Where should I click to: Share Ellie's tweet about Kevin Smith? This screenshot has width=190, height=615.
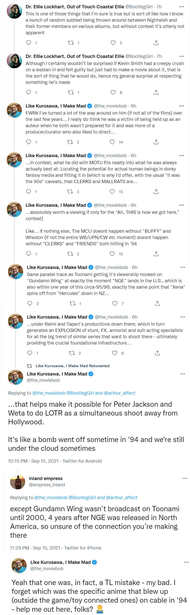[x=156, y=92]
